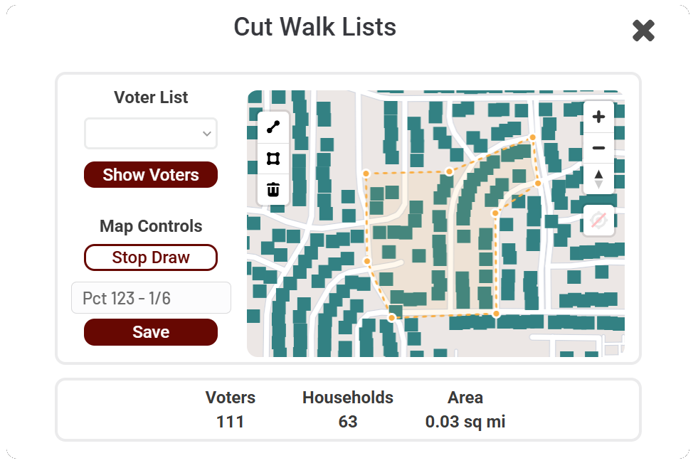Click polygon vertex at bottom-right corner
Image resolution: width=698 pixels, height=468 pixels.
point(497,314)
